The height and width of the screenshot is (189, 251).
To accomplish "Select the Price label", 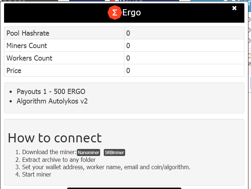I will click(14, 70).
